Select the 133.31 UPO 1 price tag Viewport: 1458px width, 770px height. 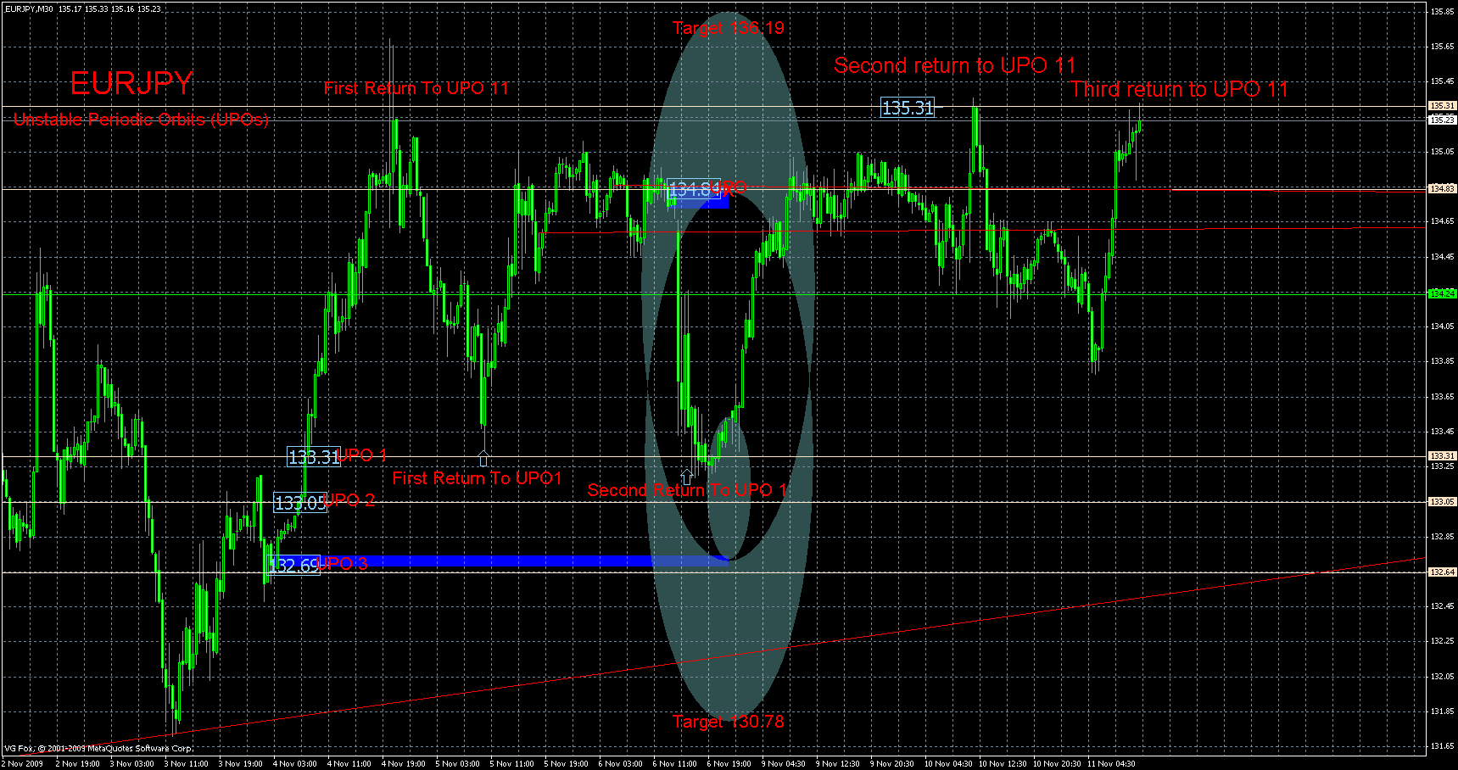tap(315, 456)
